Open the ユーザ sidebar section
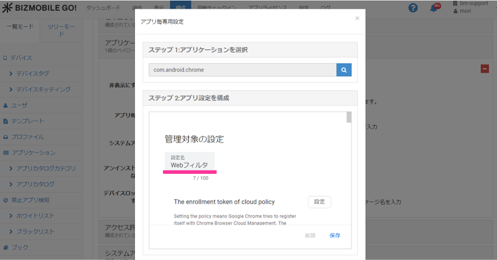 pos(19,105)
